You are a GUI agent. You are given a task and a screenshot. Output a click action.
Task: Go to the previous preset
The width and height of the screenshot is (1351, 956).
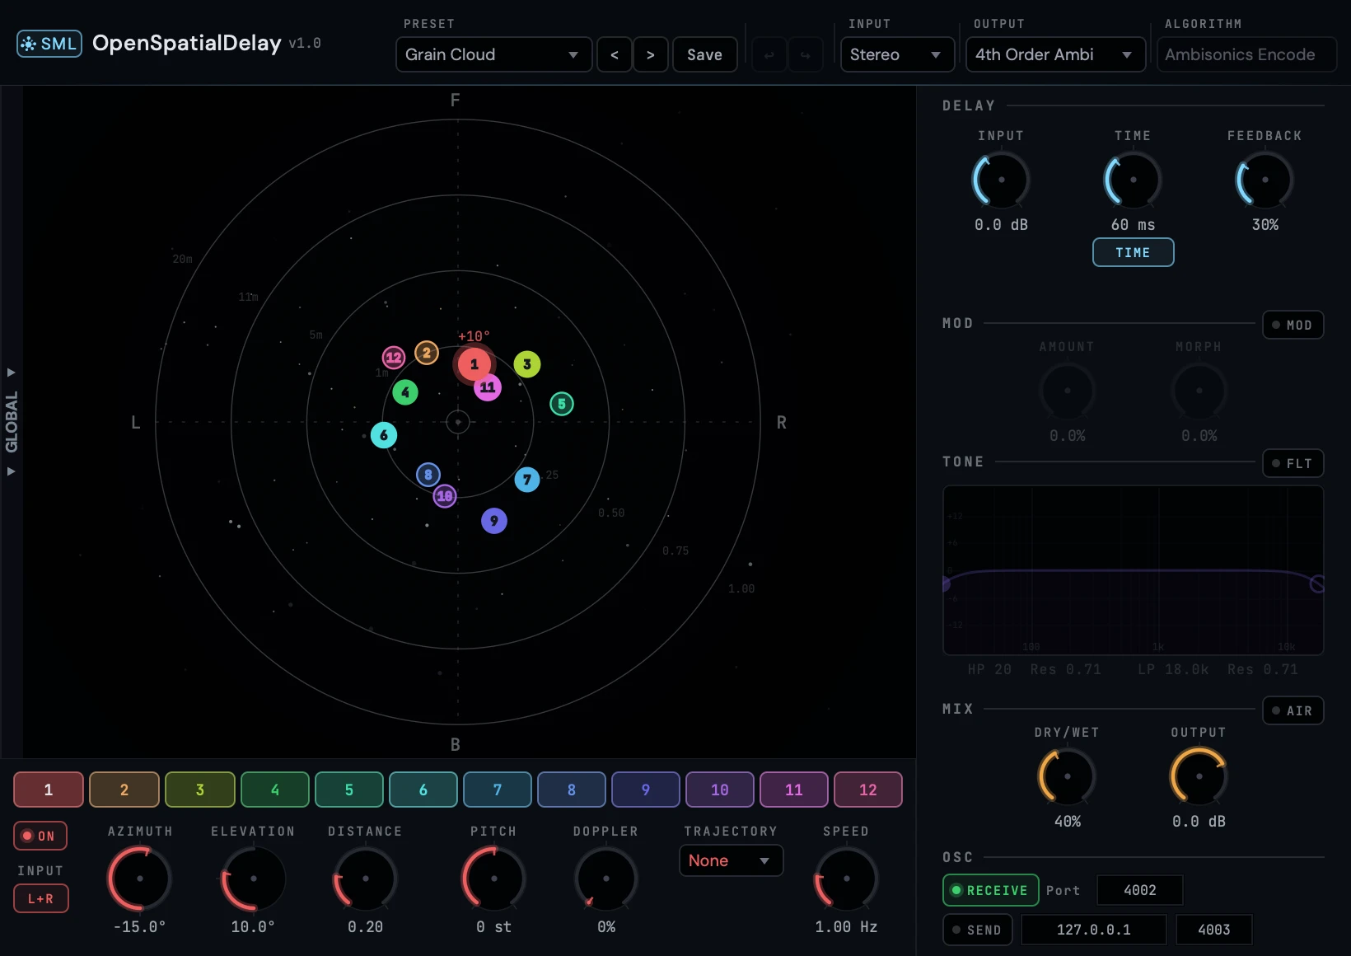615,55
